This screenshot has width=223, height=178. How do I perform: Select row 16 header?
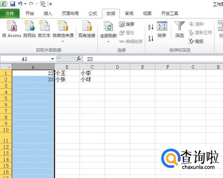click(x=6, y=172)
